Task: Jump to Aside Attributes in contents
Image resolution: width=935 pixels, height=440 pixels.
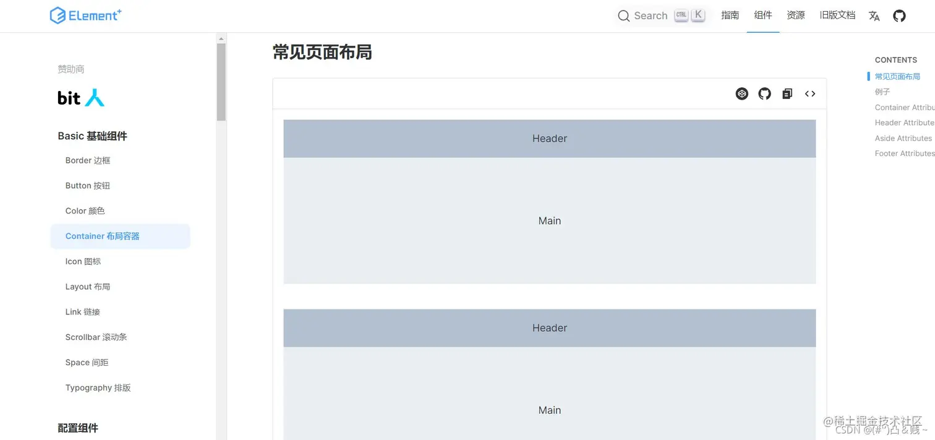Action: click(903, 138)
